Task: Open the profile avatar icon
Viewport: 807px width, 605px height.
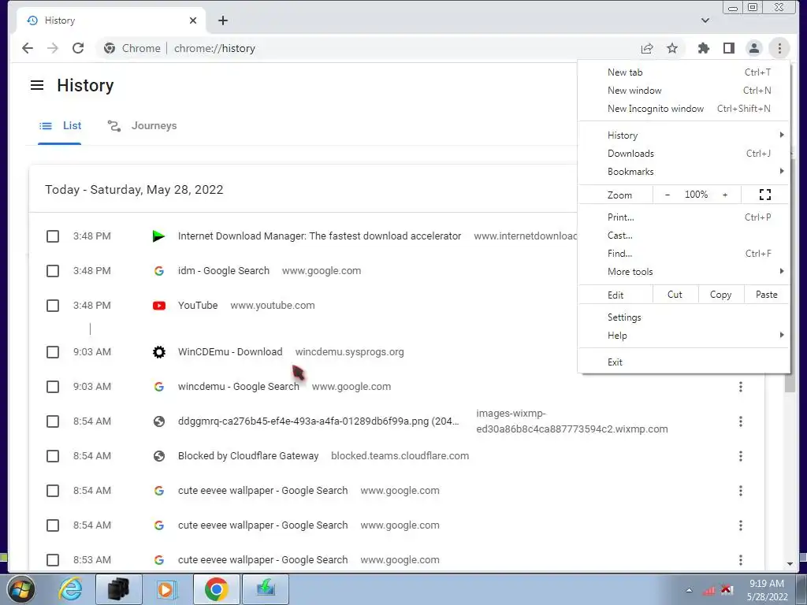Action: (x=754, y=48)
